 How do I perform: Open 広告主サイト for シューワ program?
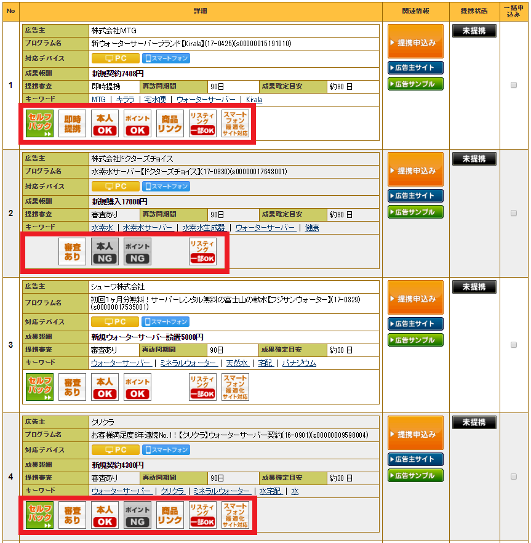coord(415,324)
